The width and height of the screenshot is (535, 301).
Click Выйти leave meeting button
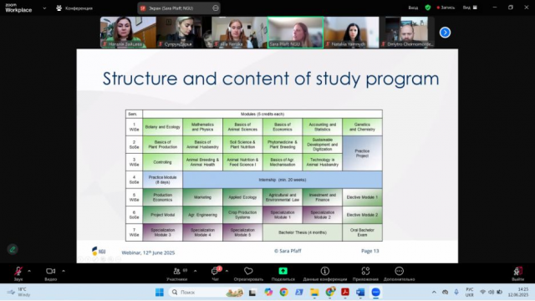click(x=517, y=273)
